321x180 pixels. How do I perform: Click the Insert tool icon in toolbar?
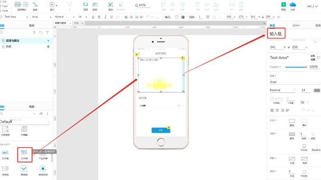tap(52, 4)
